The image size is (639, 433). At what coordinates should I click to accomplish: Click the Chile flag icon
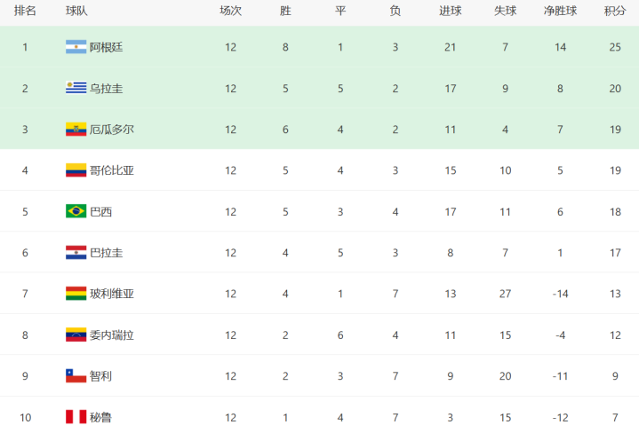pyautogui.click(x=76, y=376)
